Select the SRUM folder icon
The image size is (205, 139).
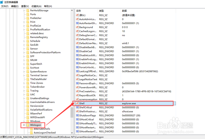[x=28, y=60]
